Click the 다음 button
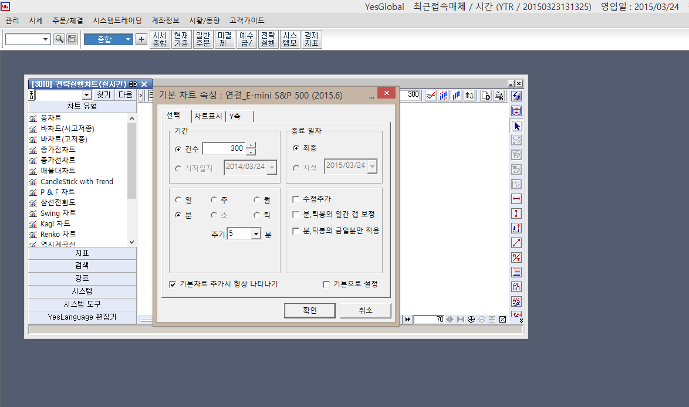 (125, 95)
